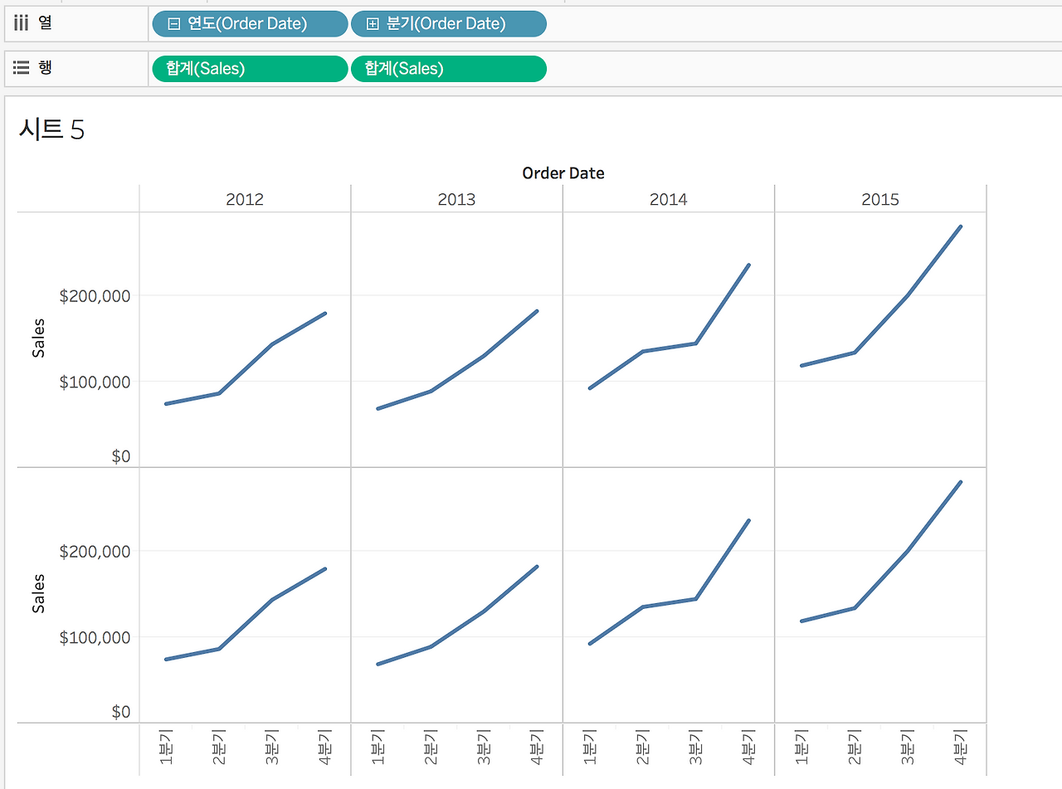Select the 2015 year column header
This screenshot has height=789, width=1062.
click(880, 199)
